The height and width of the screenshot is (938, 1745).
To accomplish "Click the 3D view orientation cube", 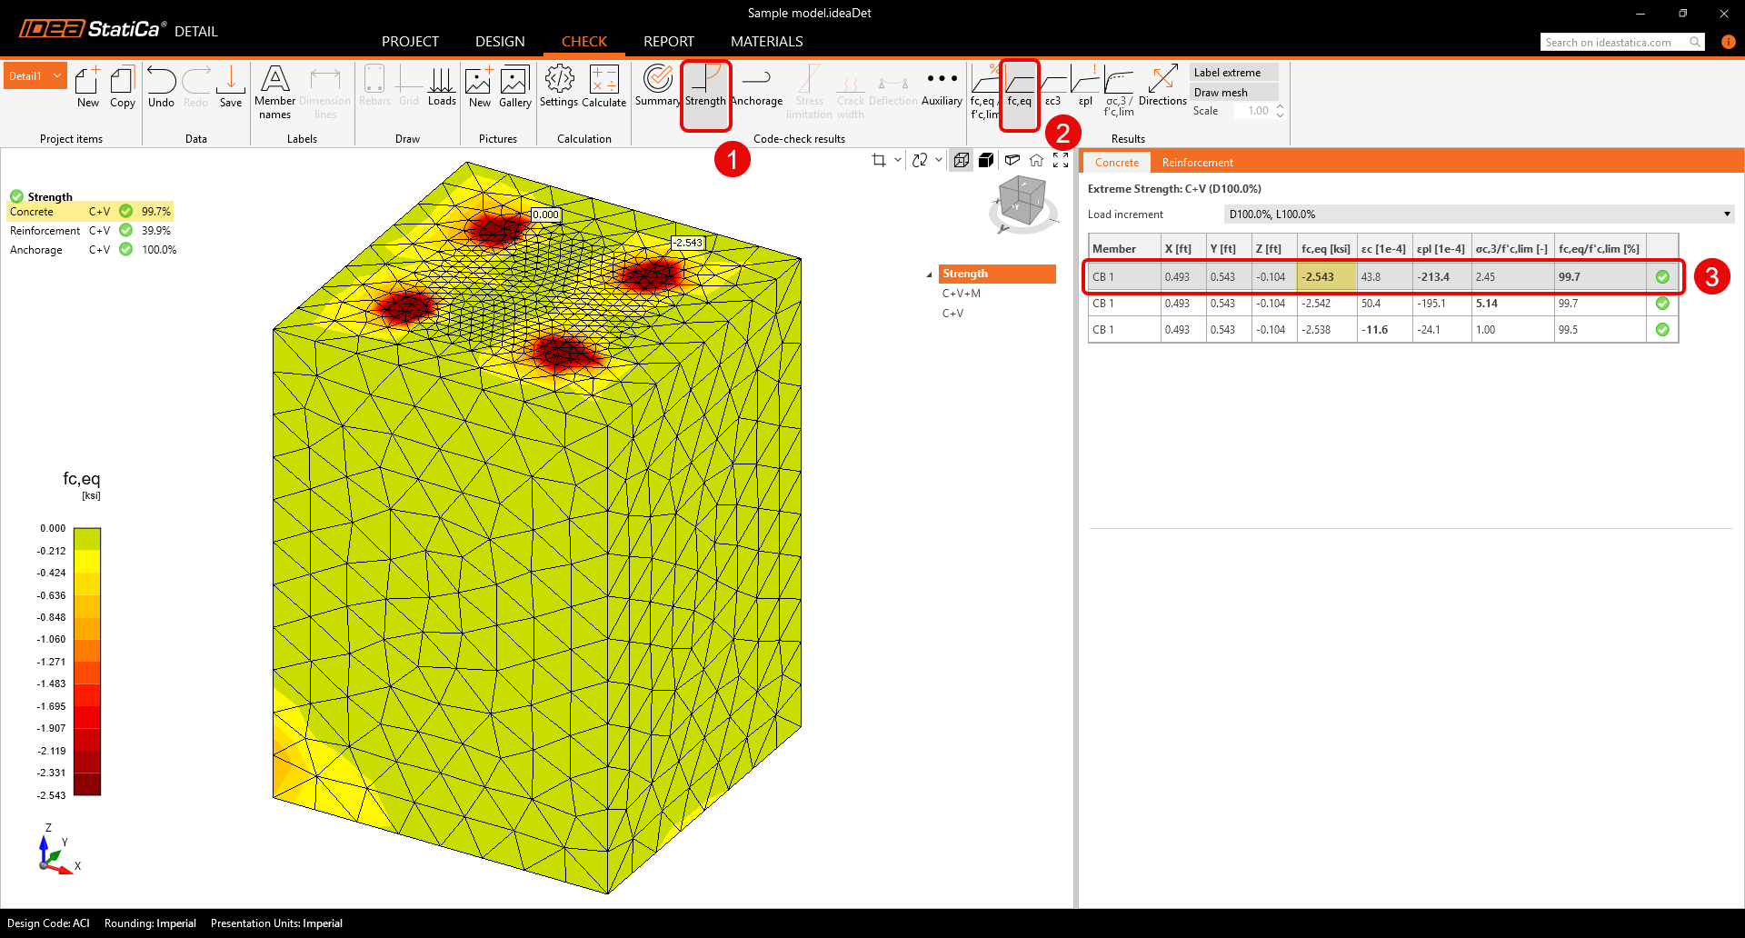I will tap(1022, 203).
